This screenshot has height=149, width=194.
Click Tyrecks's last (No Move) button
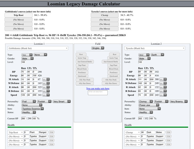point(105,29)
